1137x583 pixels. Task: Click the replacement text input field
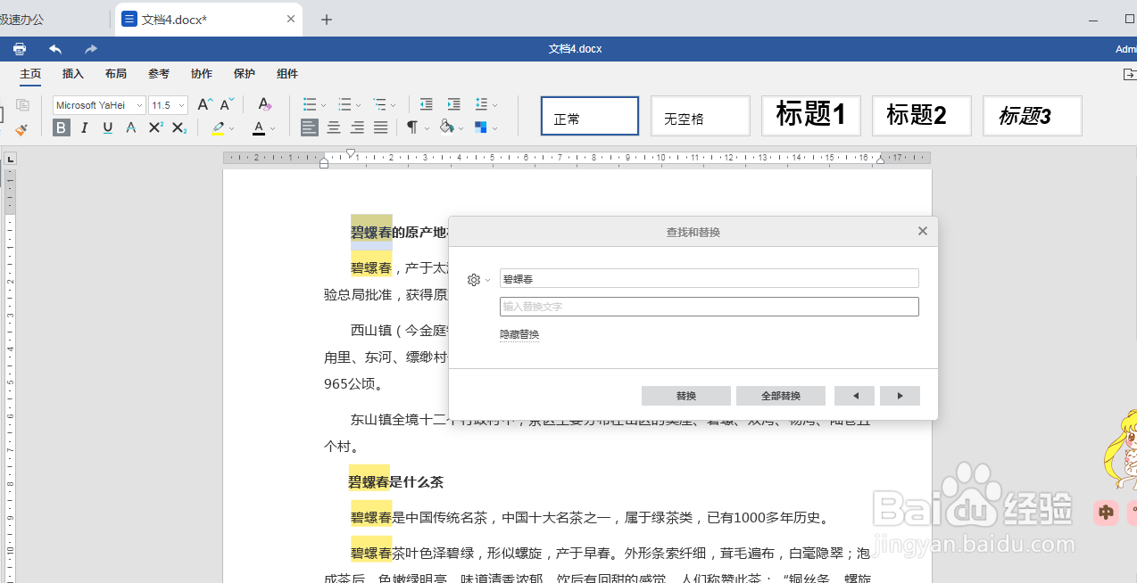(708, 306)
